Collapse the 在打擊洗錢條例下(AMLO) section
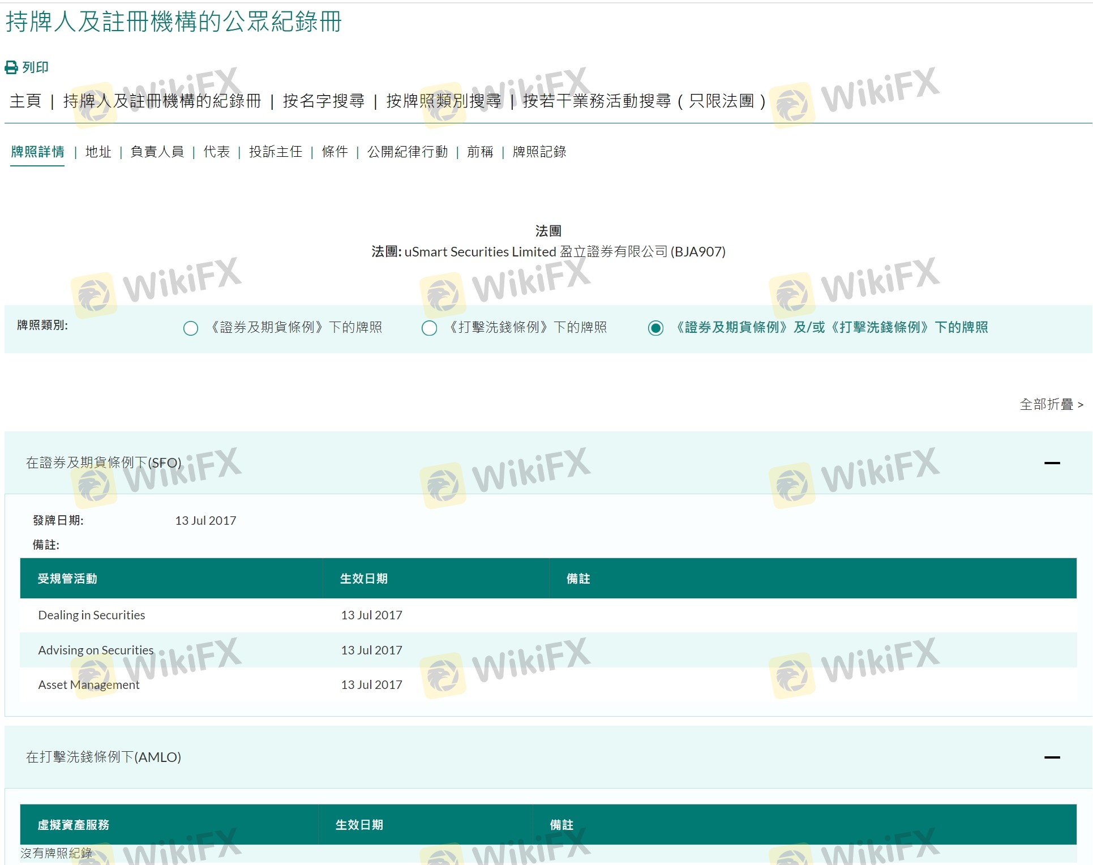The height and width of the screenshot is (865, 1093). pyautogui.click(x=1052, y=757)
